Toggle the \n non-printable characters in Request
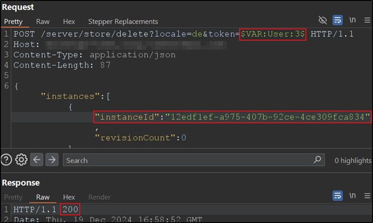 (x=352, y=21)
